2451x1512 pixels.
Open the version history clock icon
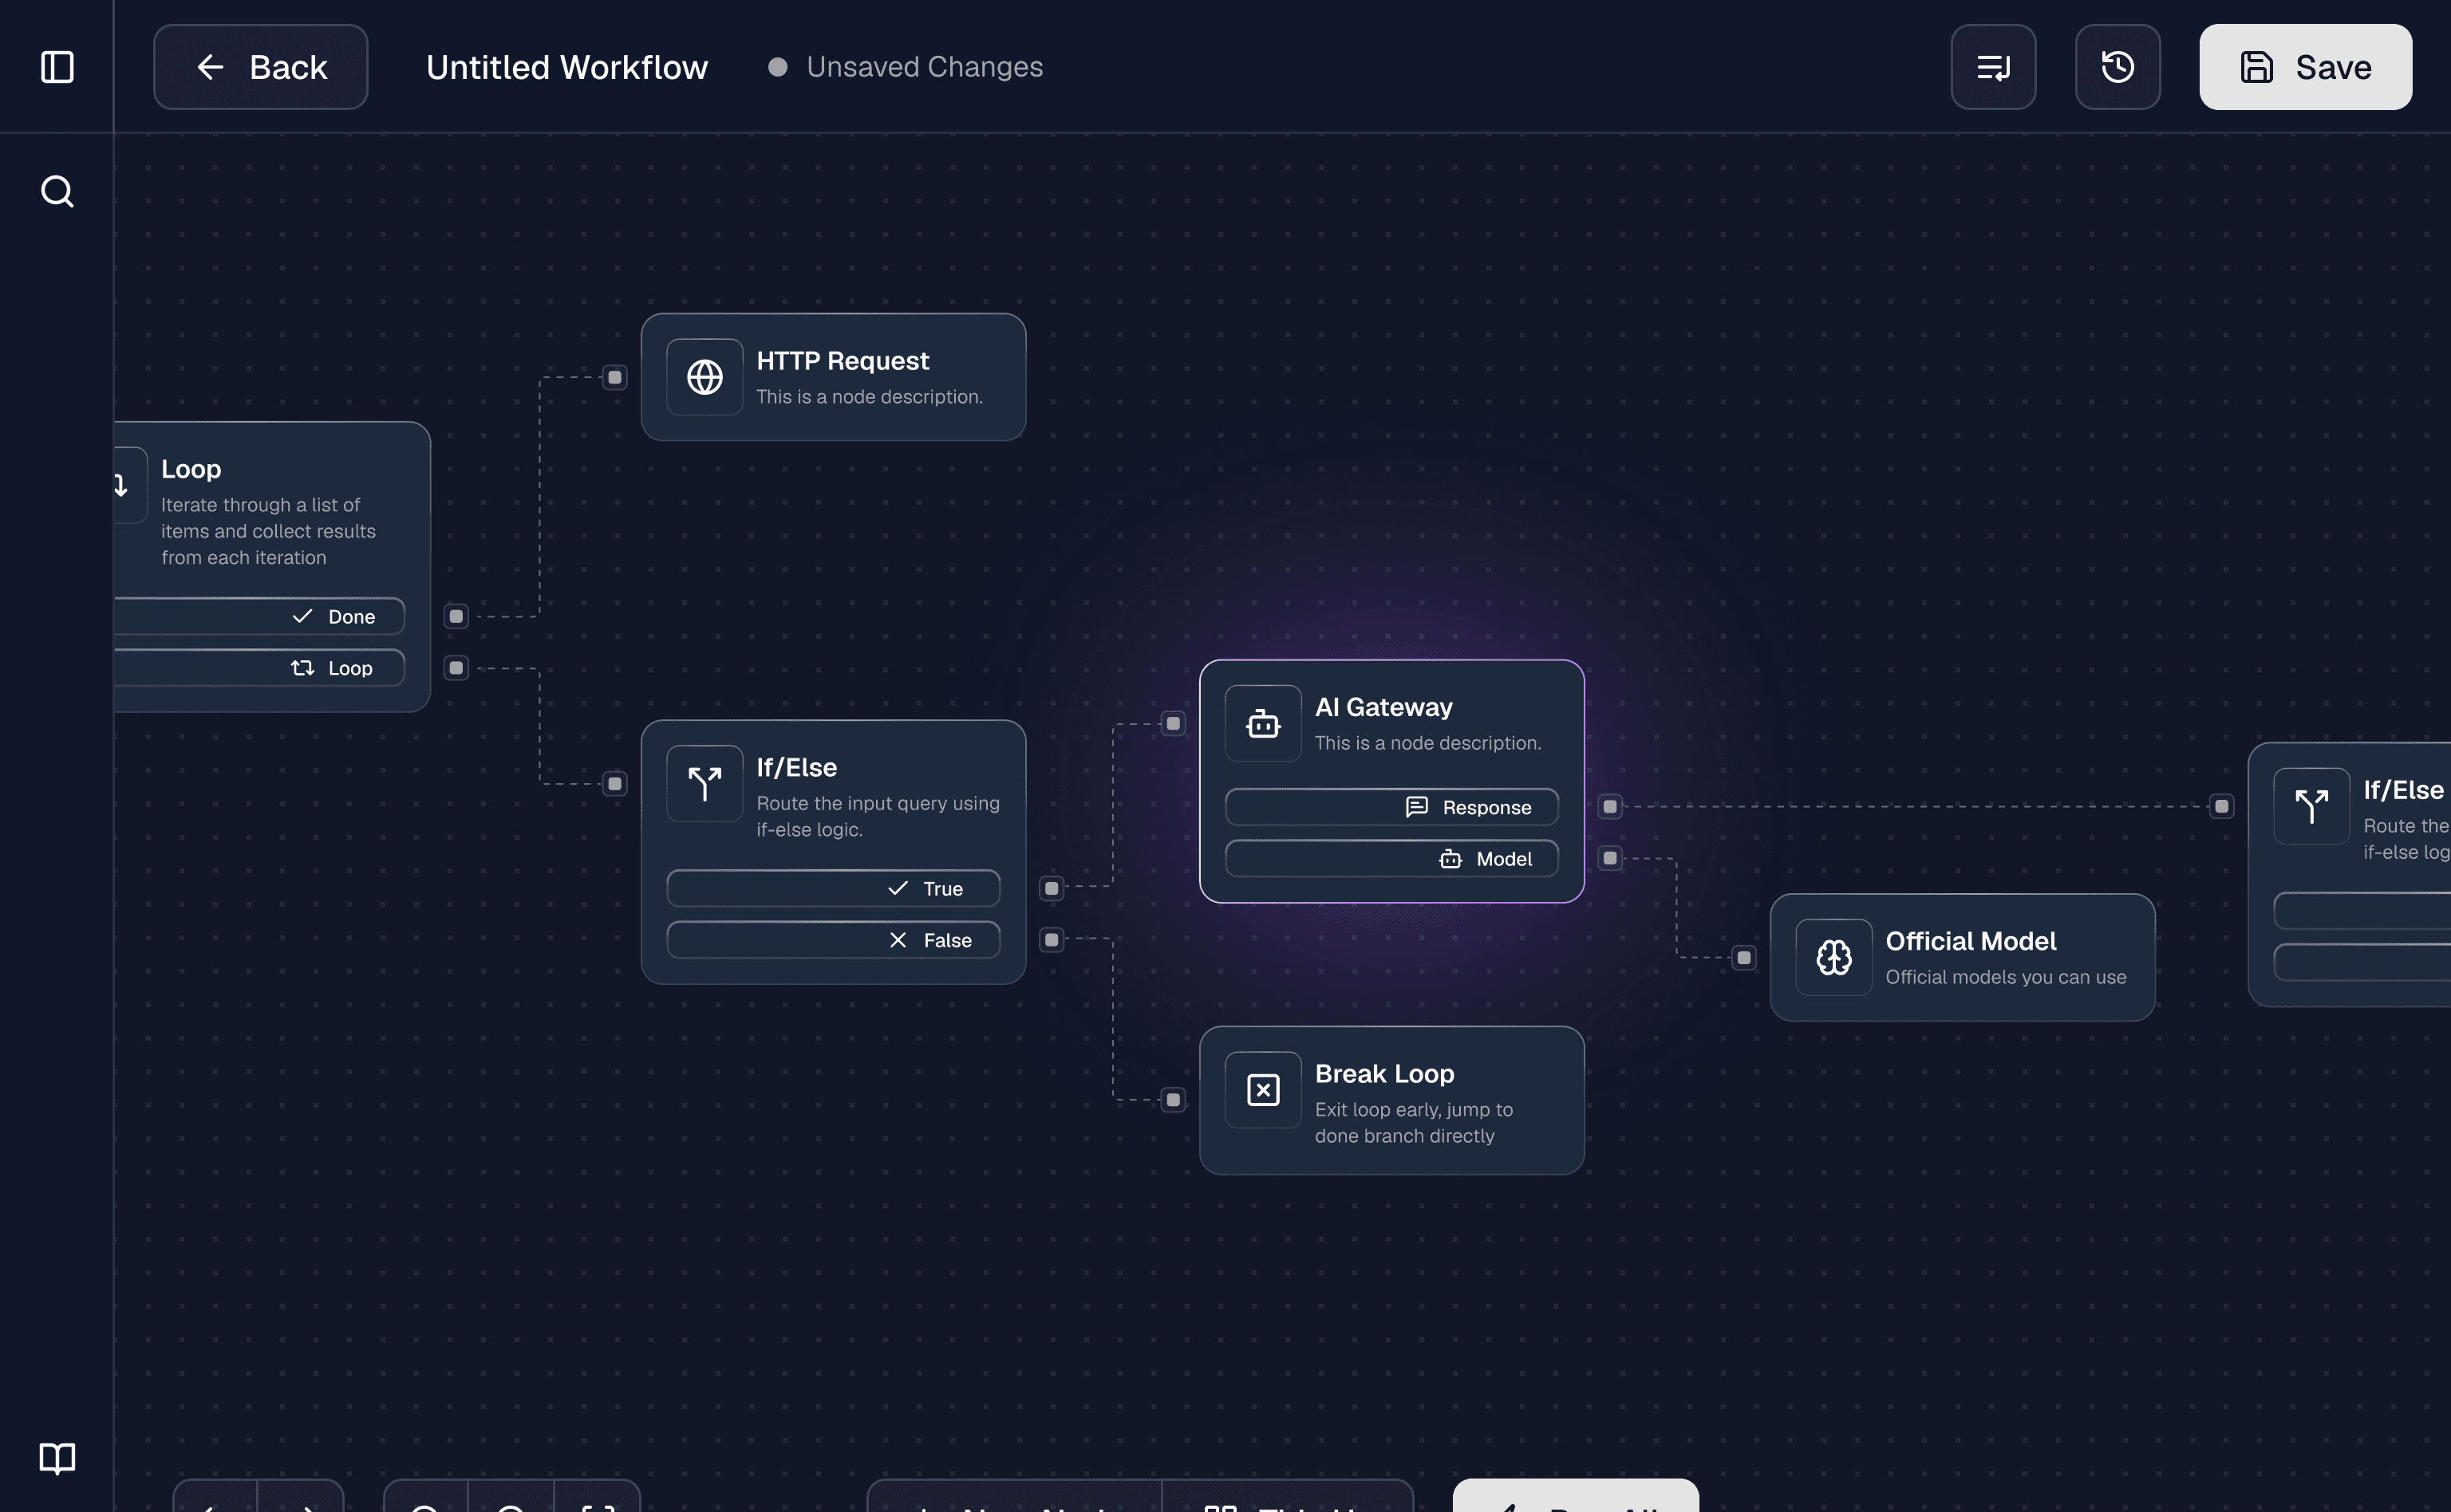[x=2117, y=67]
